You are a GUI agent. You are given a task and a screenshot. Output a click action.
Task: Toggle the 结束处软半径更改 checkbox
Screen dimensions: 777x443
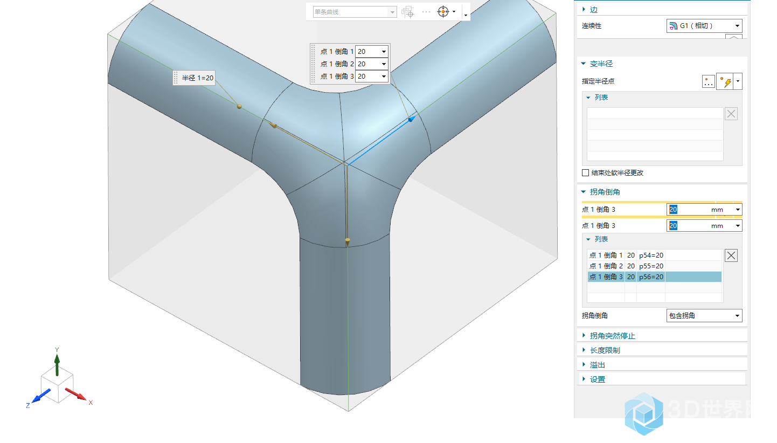tap(586, 173)
